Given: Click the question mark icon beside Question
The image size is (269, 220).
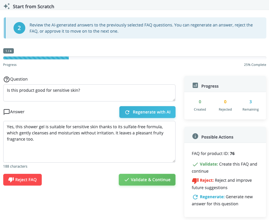Looking at the screenshot, I should click(6, 79).
